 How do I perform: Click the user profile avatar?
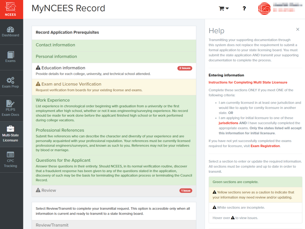264,9
